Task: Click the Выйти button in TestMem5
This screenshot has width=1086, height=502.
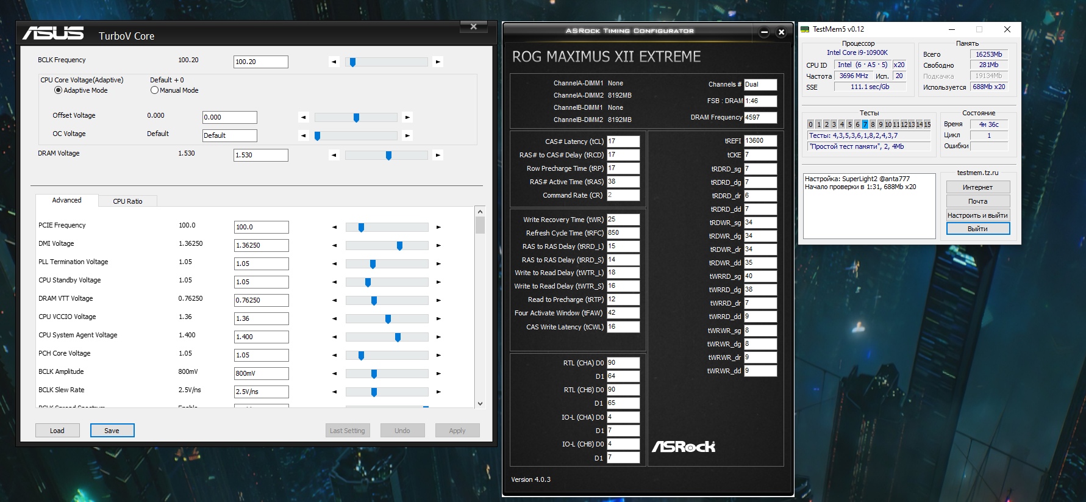Action: point(978,229)
